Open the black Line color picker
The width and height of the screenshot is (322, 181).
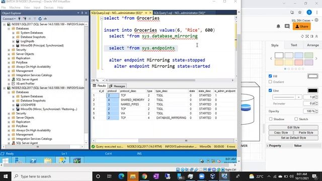pyautogui.click(x=312, y=90)
